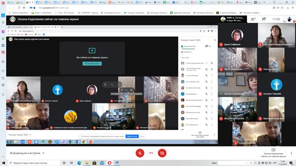The height and width of the screenshot is (166, 296).
Task: Click the Windows taskbar search box
Action: (34, 163)
